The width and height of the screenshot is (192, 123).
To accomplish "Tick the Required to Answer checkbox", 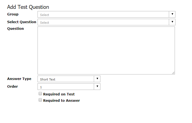I will tap(40, 100).
